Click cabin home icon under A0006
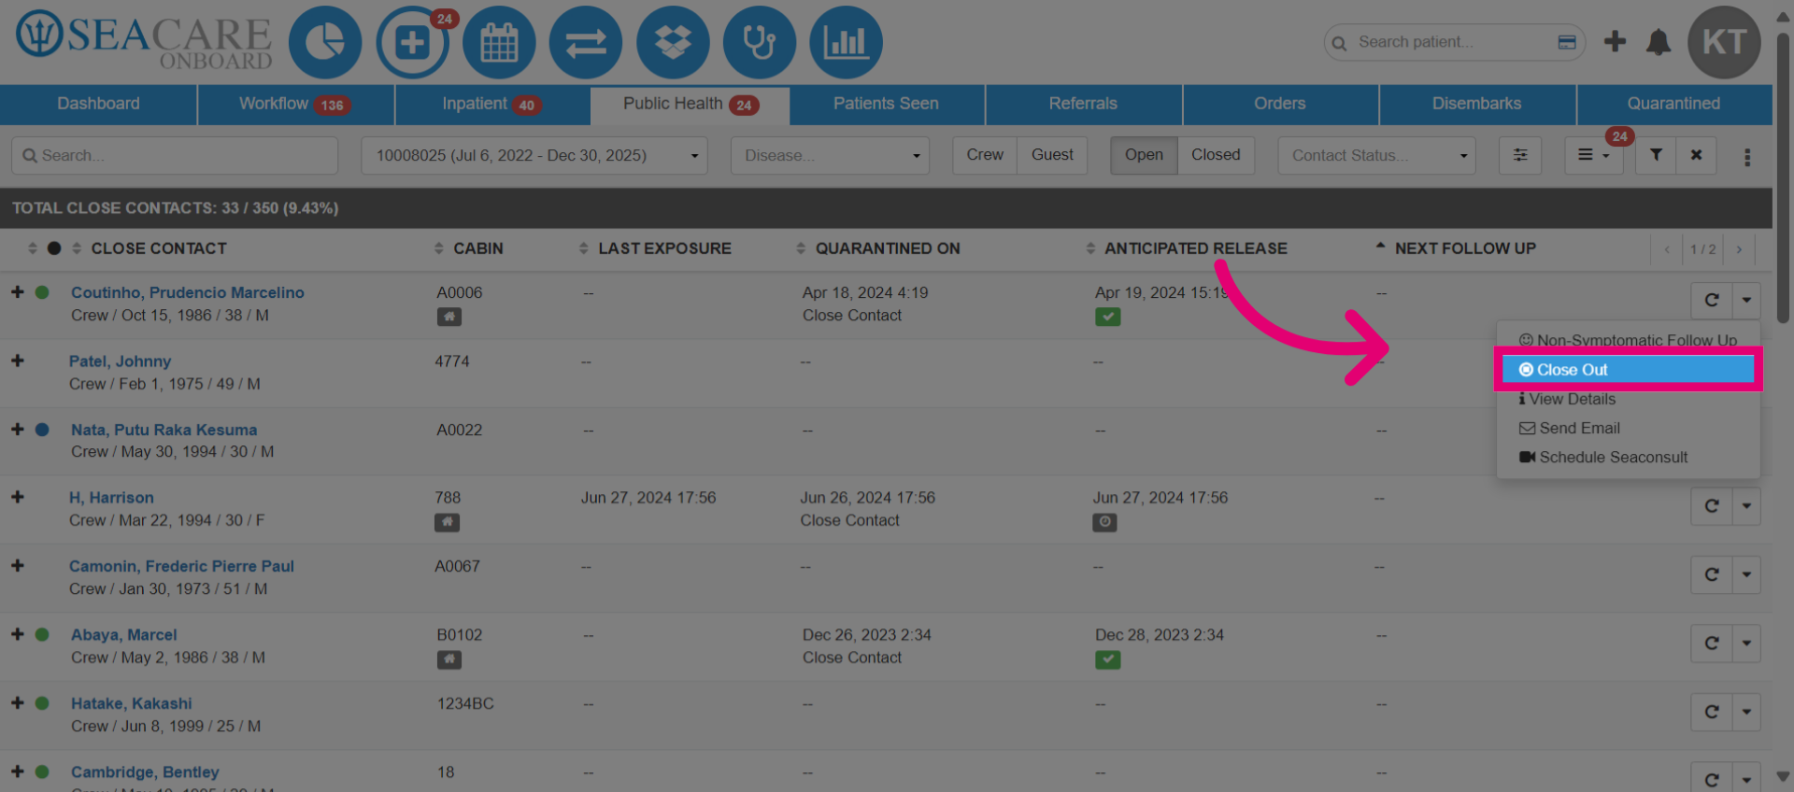This screenshot has height=792, width=1794. tap(449, 317)
